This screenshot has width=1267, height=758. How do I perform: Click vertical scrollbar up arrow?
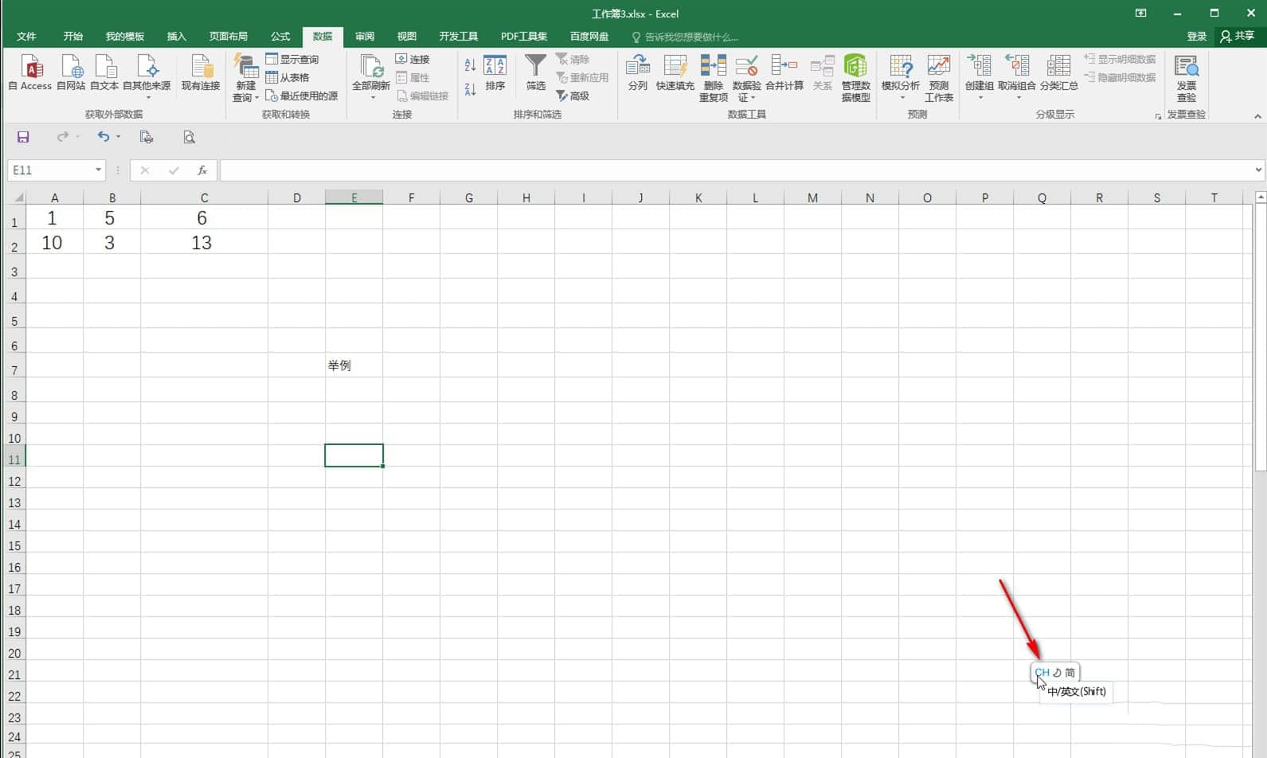tap(1261, 197)
